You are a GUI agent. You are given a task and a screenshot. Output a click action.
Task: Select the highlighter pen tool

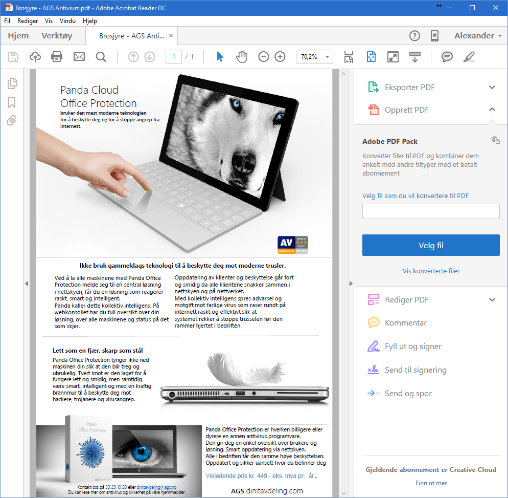pos(469,57)
